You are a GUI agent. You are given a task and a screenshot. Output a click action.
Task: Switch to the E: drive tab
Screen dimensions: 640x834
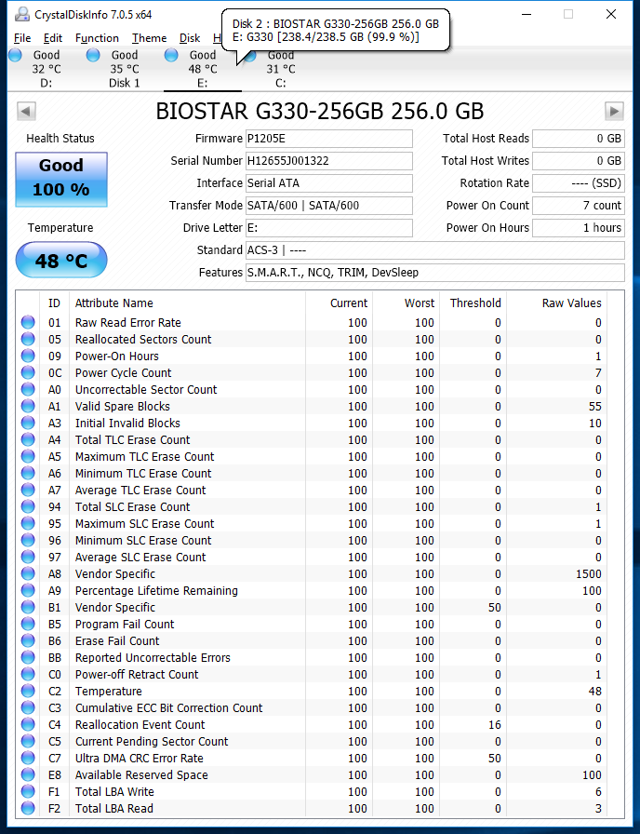202,69
